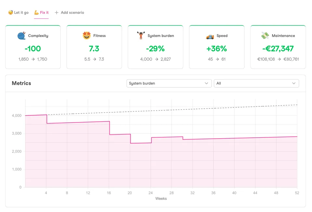Click the Add scenario button
Screen dimensions: 312x212
coord(69,13)
